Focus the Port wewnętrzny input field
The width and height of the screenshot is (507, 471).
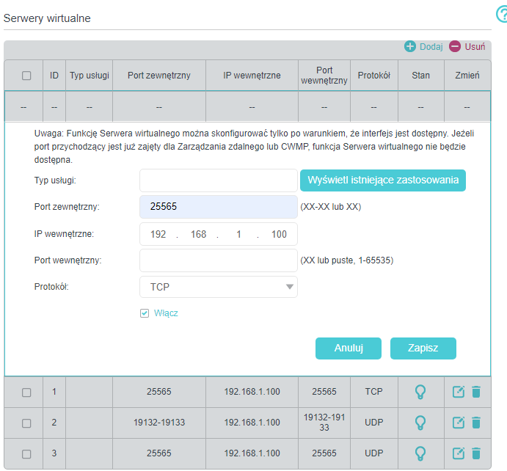coord(219,260)
